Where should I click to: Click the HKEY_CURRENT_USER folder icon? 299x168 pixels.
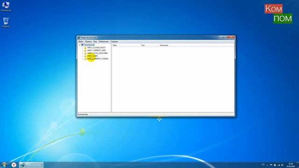point(85,50)
